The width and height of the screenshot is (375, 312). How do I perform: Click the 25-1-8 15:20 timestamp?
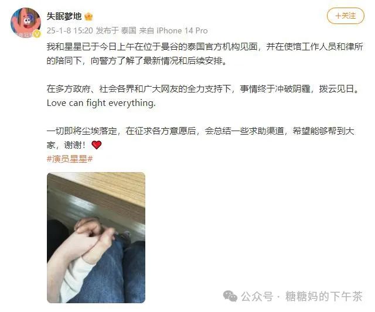(70, 30)
